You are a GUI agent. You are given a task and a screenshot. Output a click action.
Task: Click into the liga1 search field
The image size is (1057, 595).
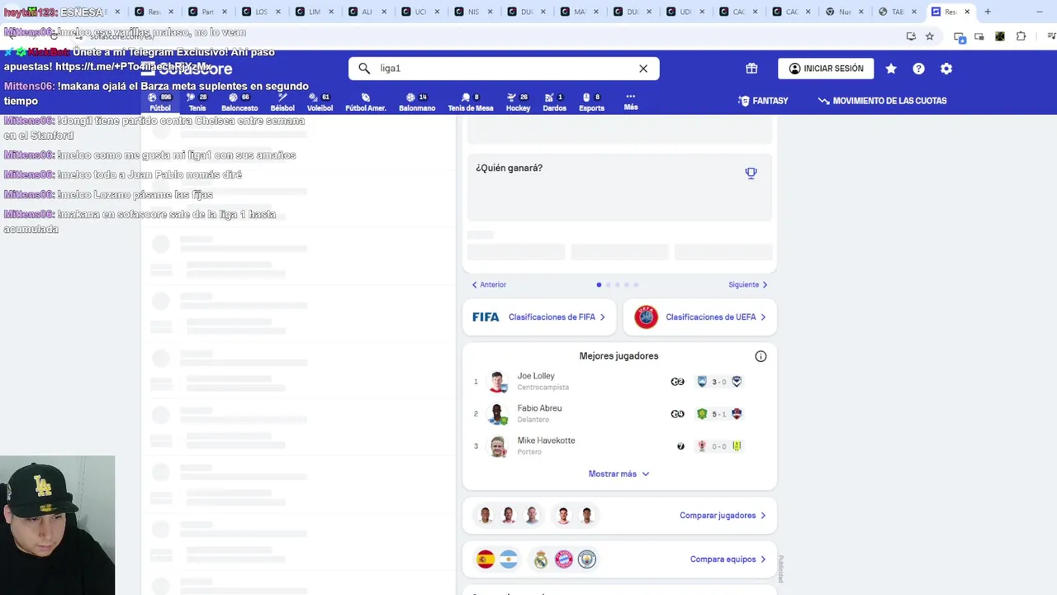coord(504,69)
